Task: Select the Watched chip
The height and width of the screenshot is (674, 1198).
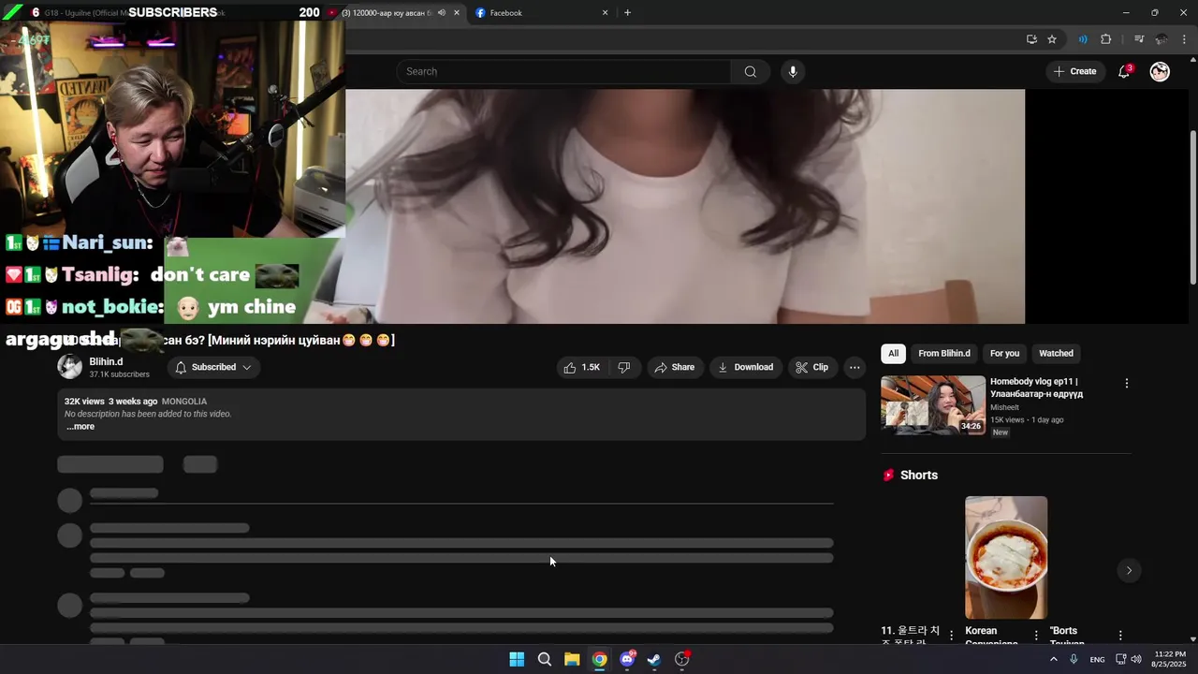Action: 1056,354
